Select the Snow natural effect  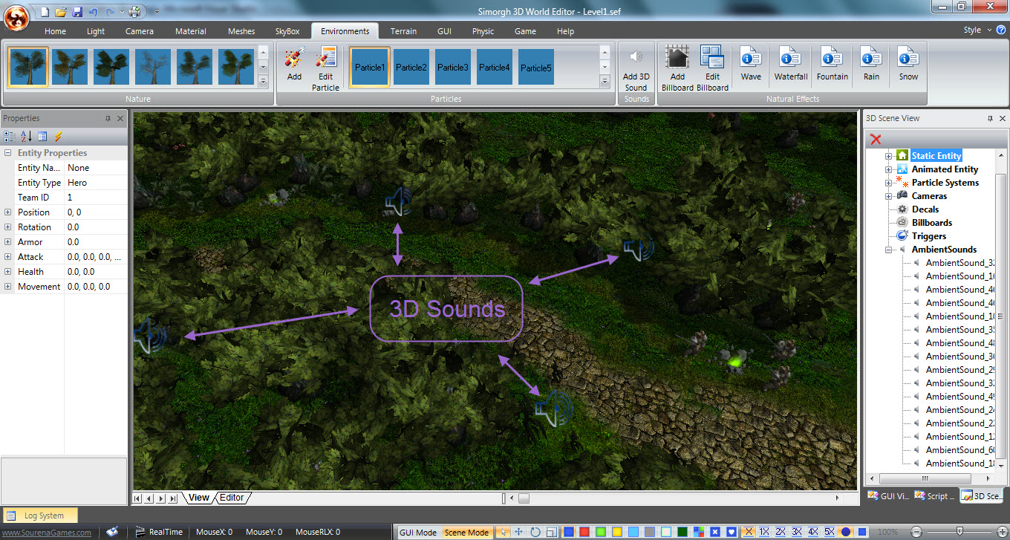tap(908, 63)
